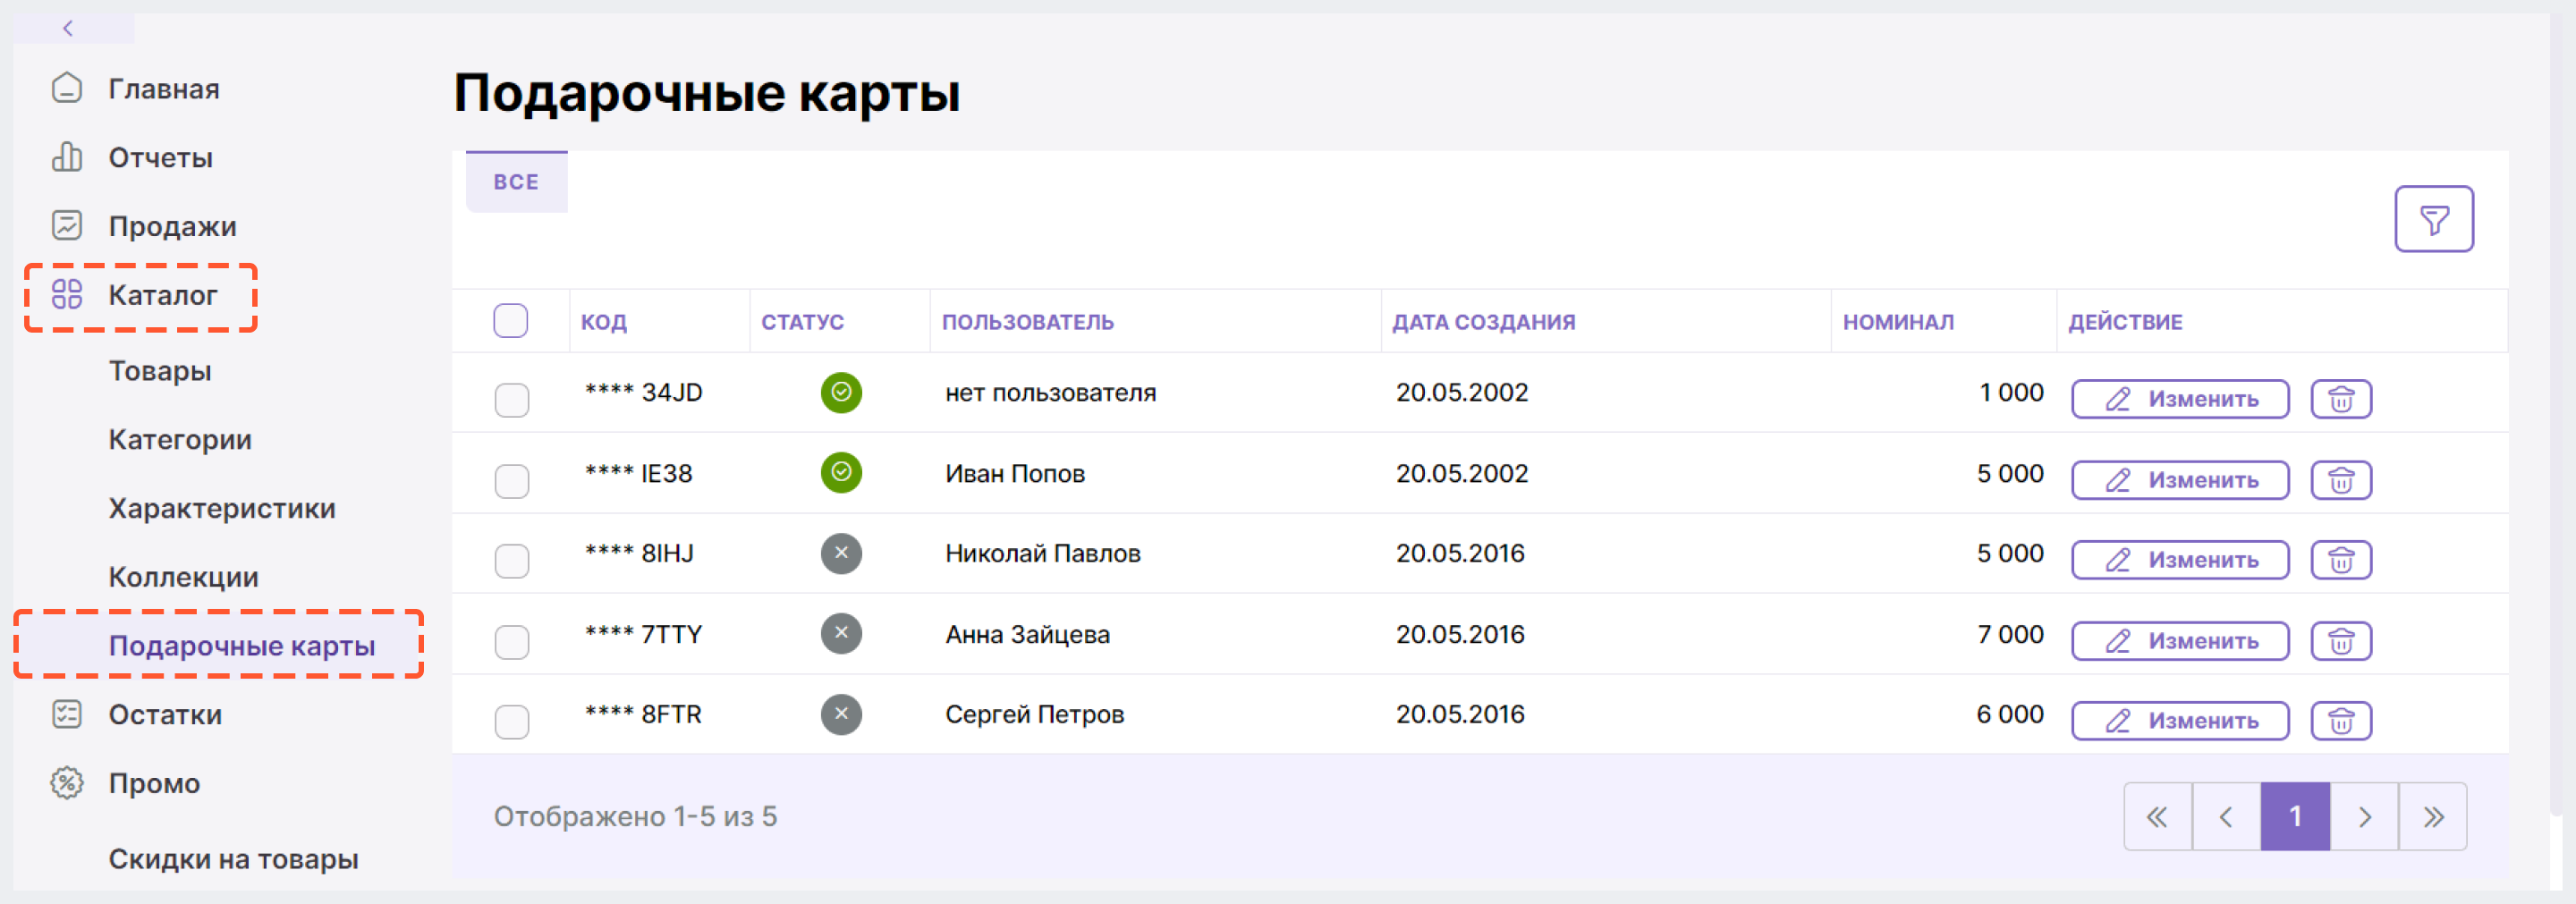Click green active status icon for IE38
Screen dimensions: 2576x904
coord(841,472)
